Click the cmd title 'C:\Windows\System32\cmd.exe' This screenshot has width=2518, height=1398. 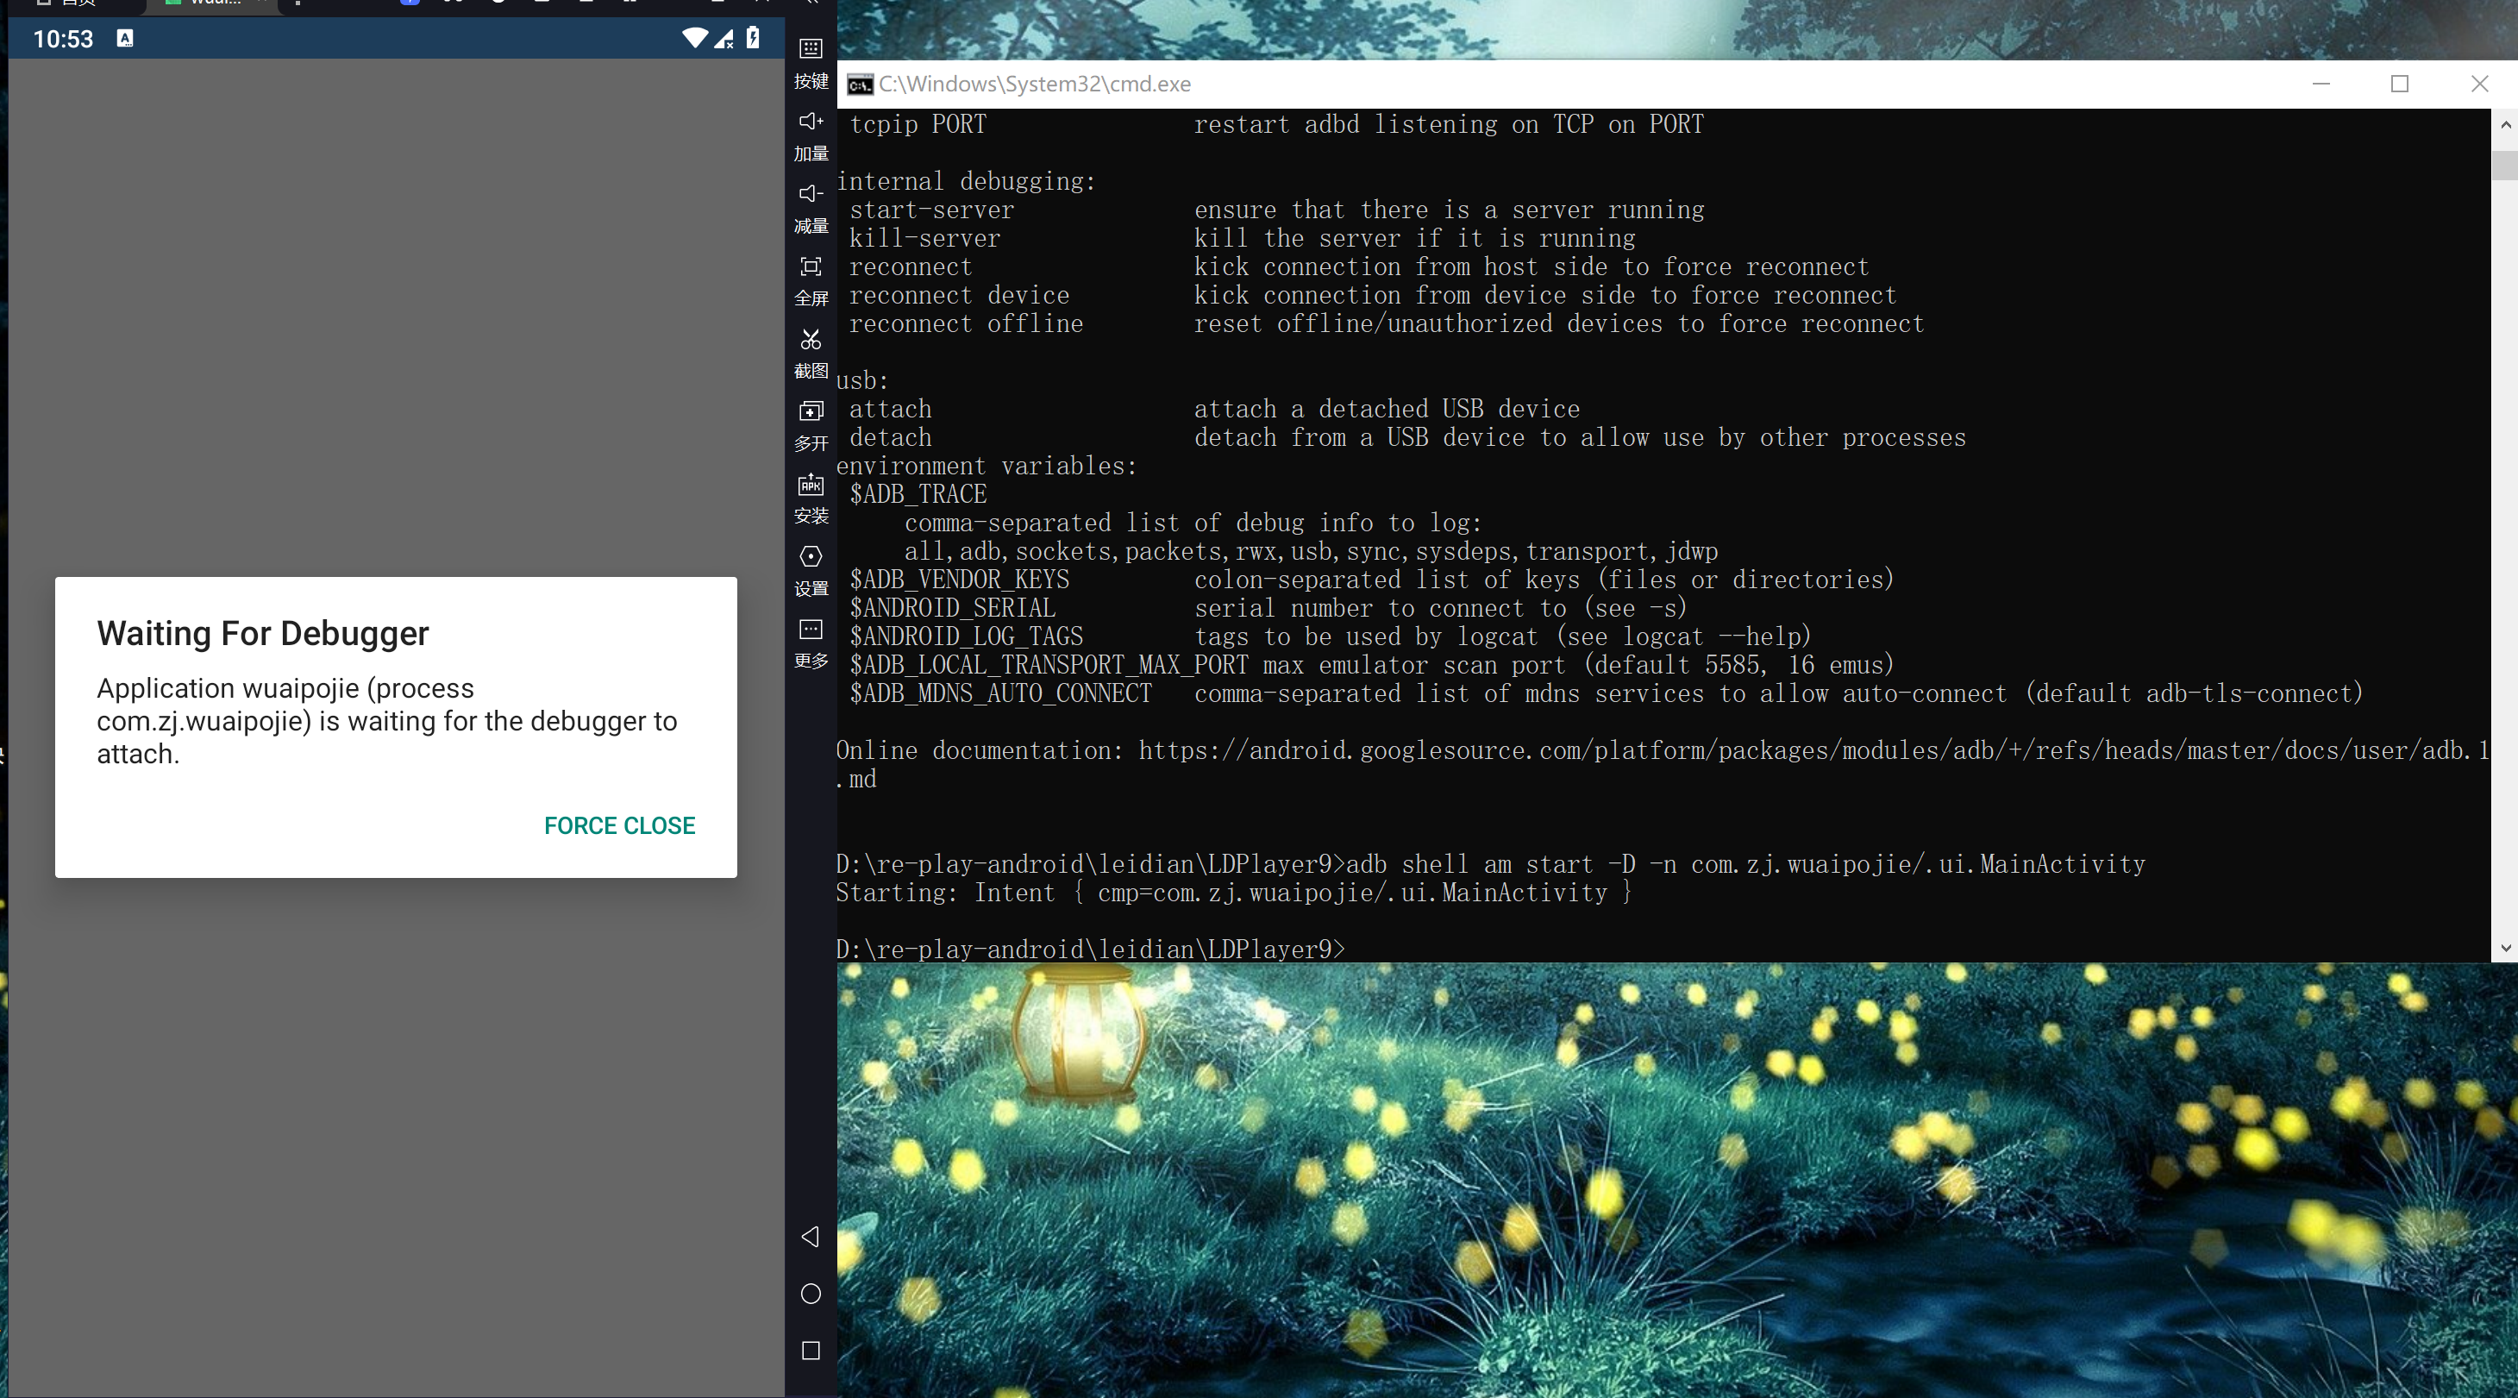coord(1034,84)
